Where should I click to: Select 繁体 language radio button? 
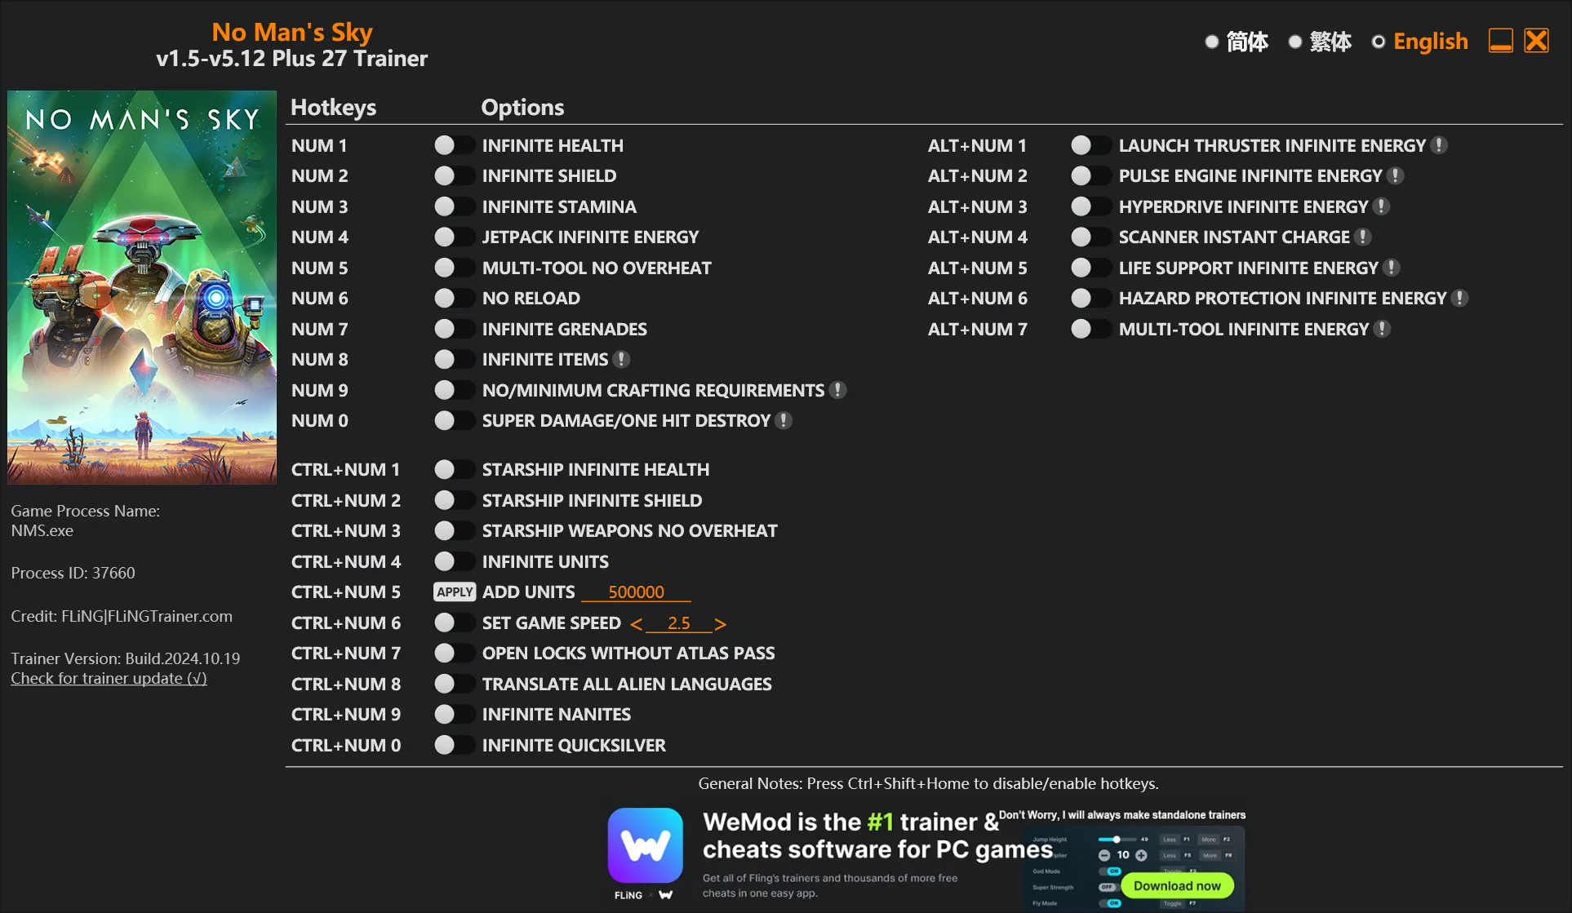1296,42
